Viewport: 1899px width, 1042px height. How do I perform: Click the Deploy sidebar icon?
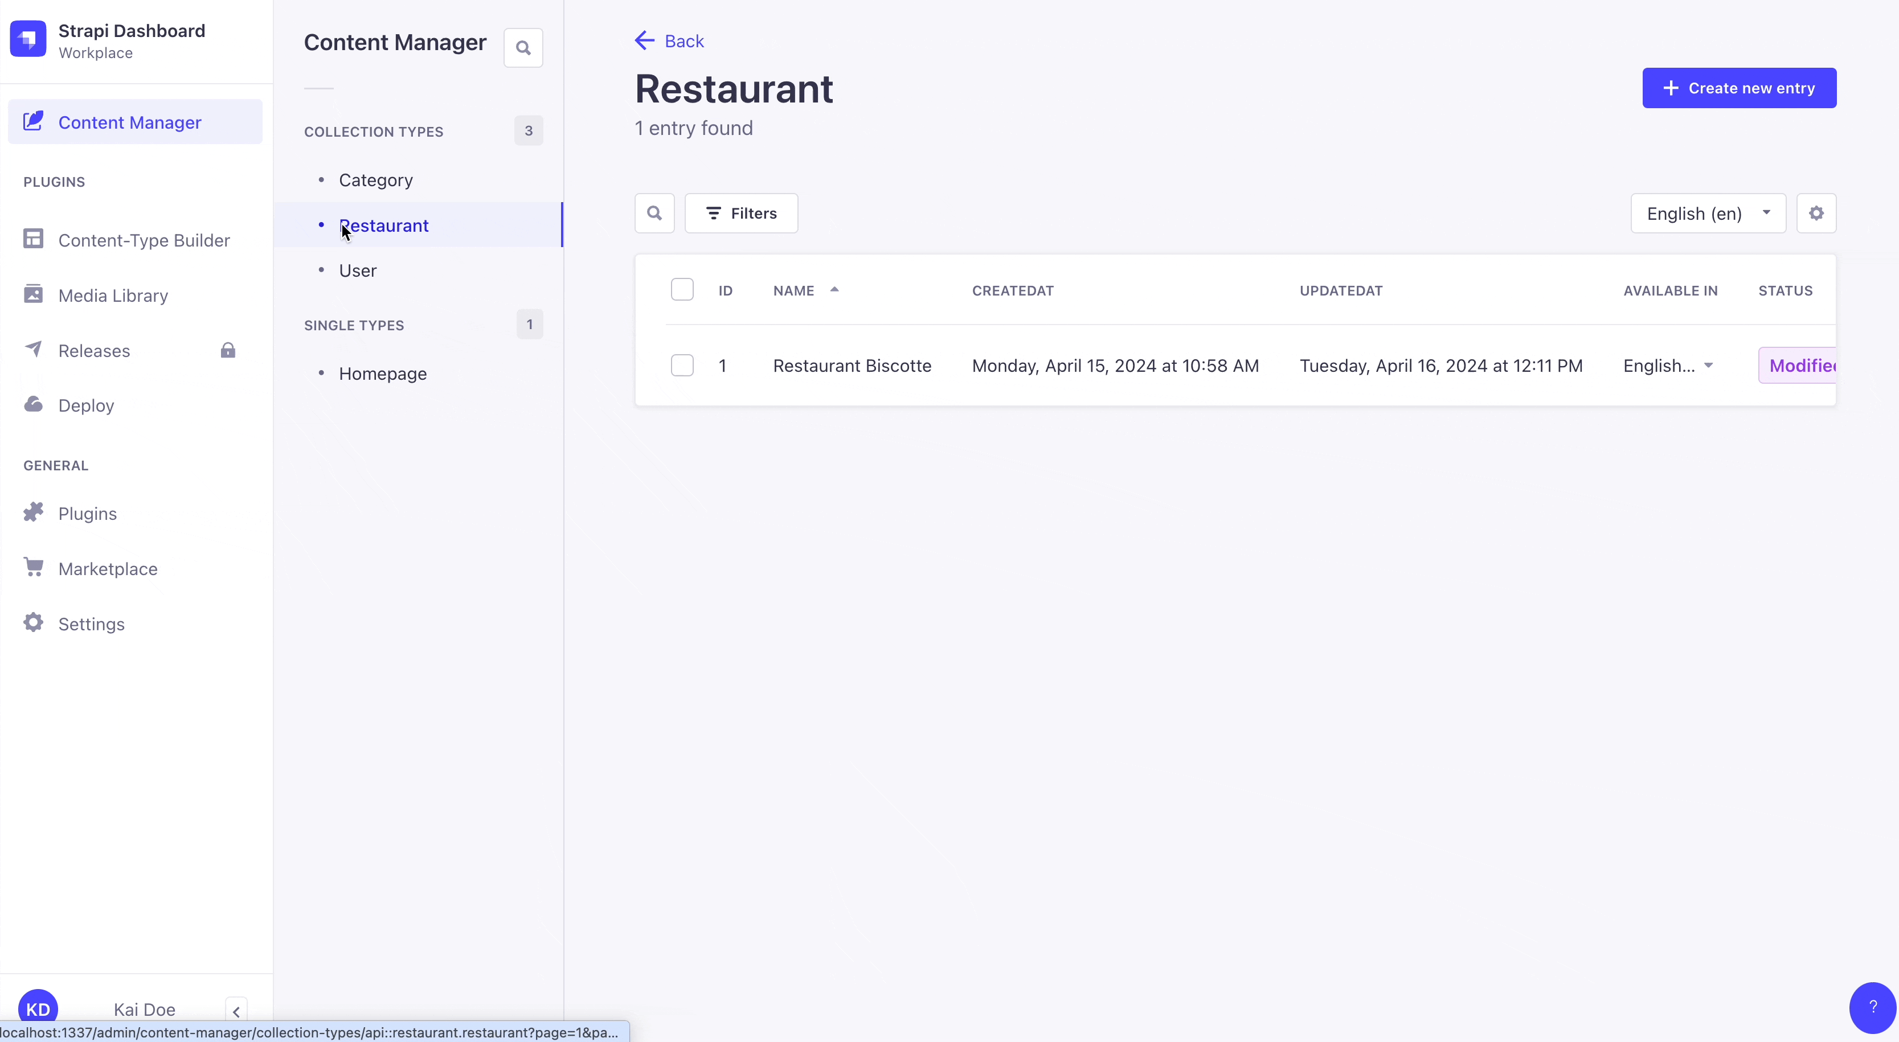(34, 404)
